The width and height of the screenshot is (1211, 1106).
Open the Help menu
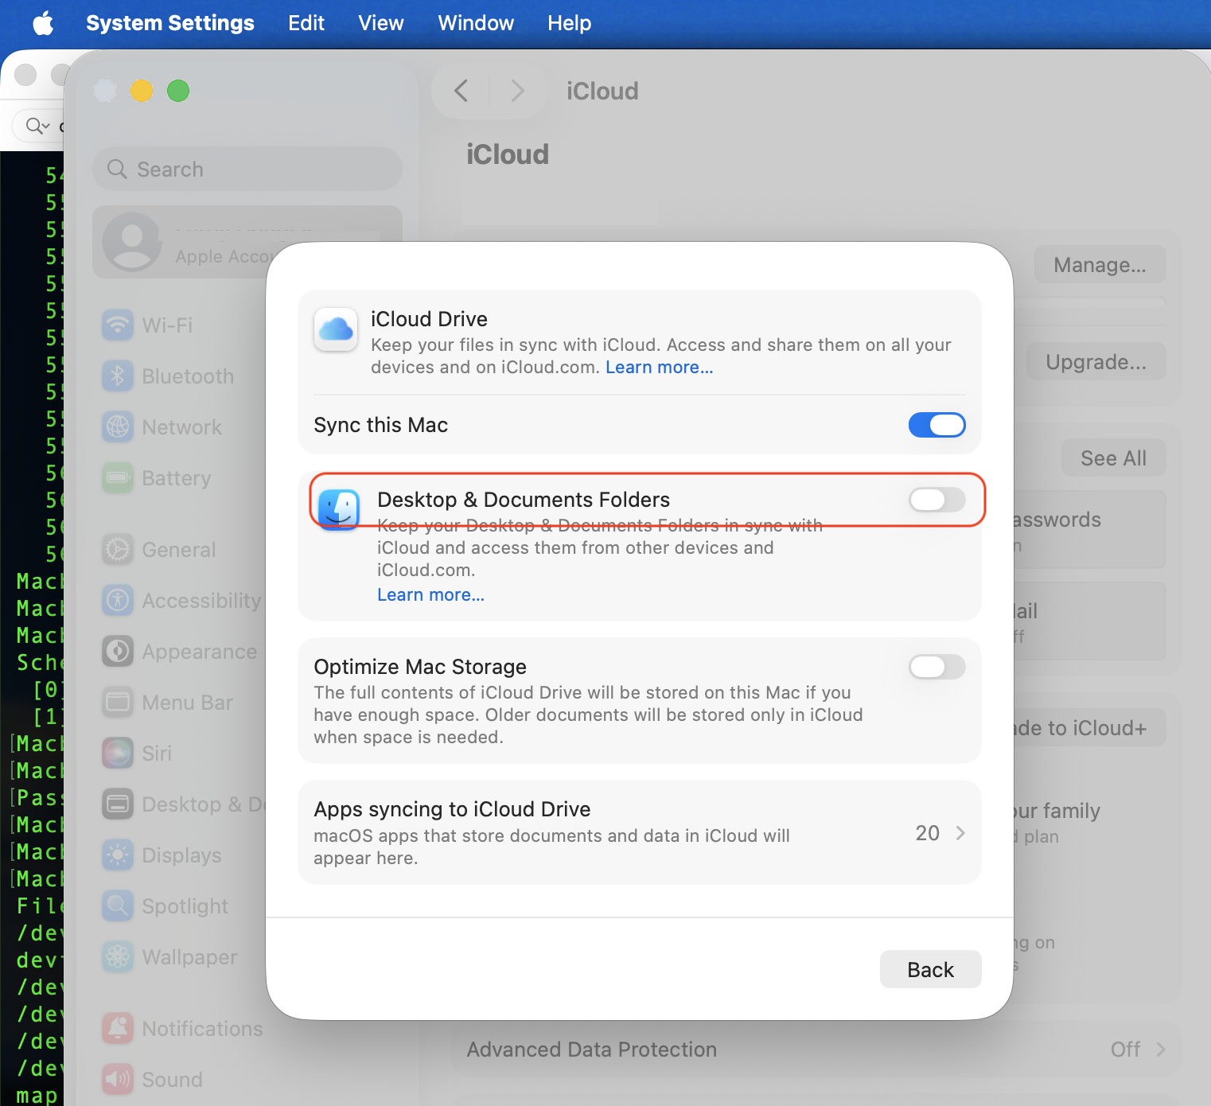(x=570, y=23)
